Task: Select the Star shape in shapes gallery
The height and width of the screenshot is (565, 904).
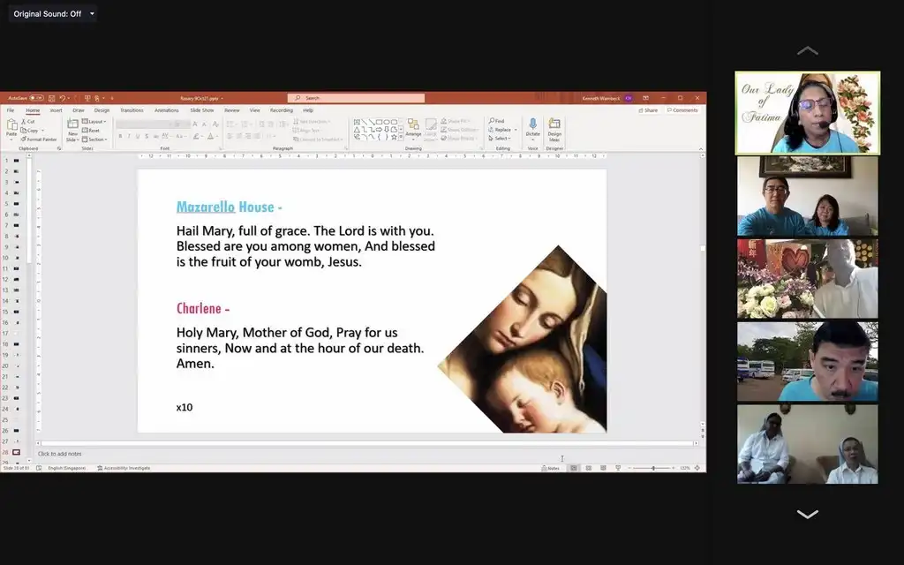Action: [x=394, y=137]
